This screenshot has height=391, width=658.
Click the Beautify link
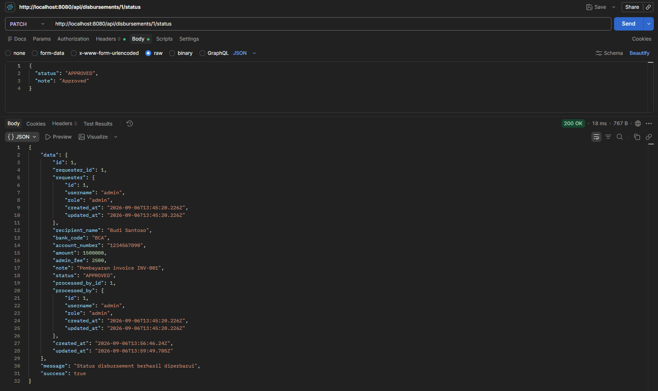pyautogui.click(x=640, y=53)
